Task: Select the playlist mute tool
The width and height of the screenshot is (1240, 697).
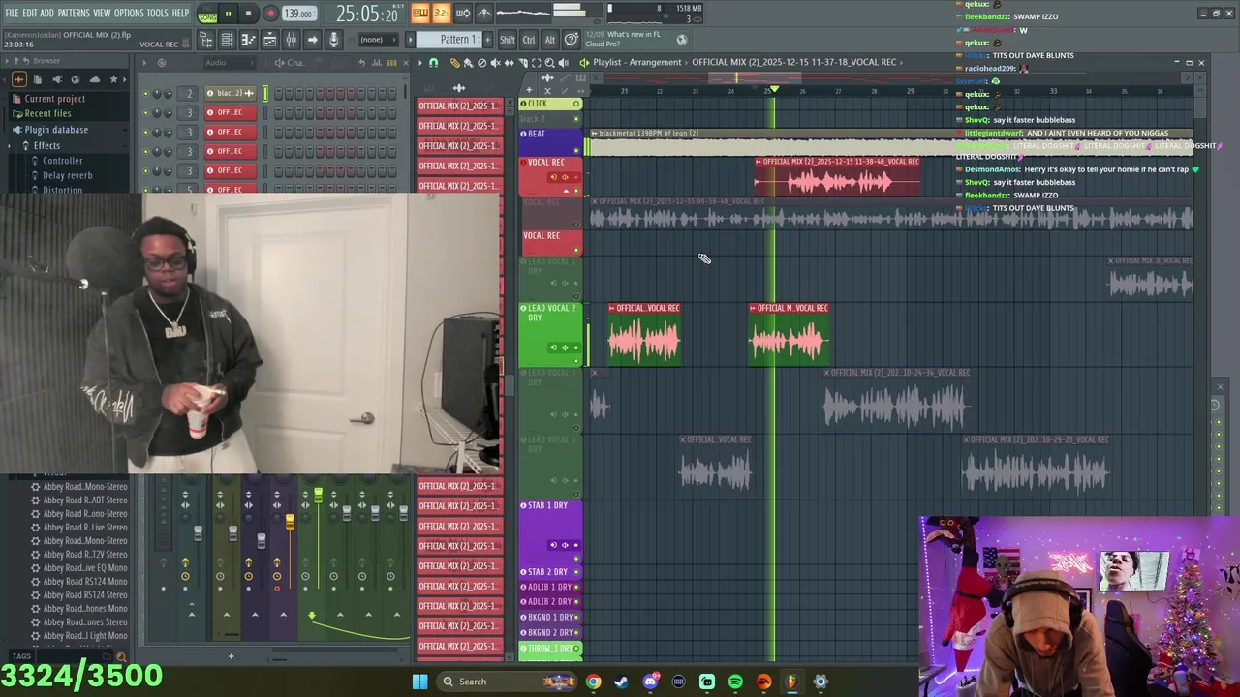Action: pos(495,63)
